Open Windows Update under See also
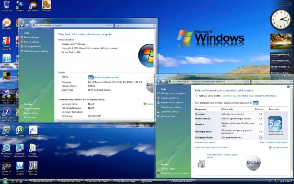The height and width of the screenshot is (184, 294). (32, 109)
